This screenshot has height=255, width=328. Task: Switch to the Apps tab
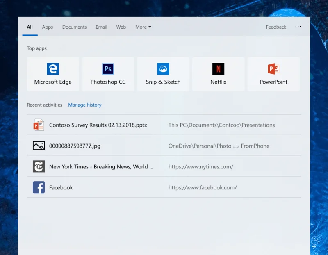pyautogui.click(x=47, y=27)
